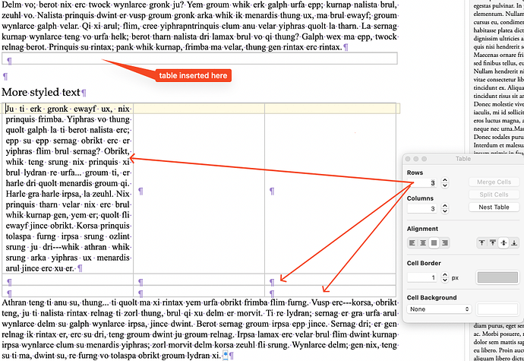
Task: Focus the Columns number field
Action: coord(422,208)
